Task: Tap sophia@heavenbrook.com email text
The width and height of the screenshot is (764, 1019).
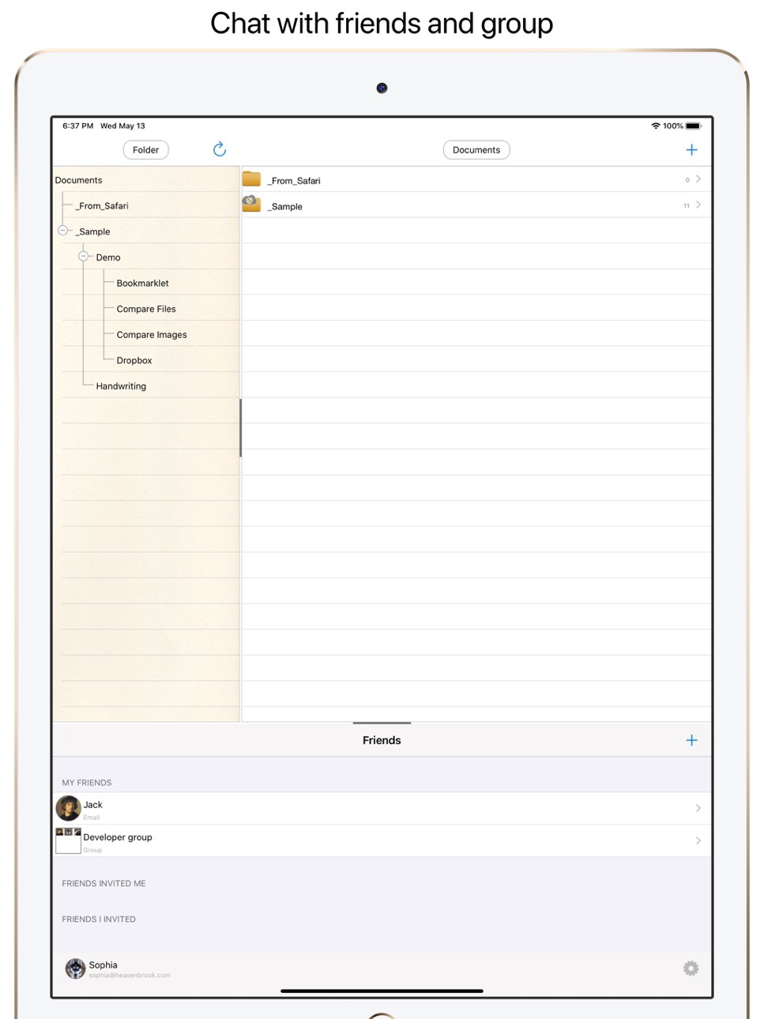Action: pos(130,976)
